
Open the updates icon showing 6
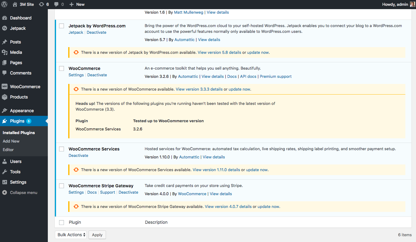(41, 4)
